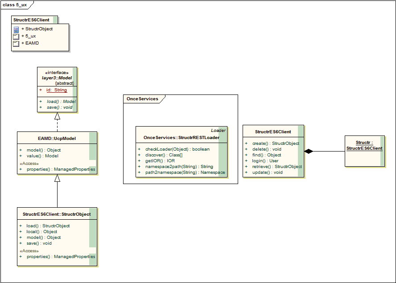Select the layer3::Model interface title
396x283 pixels.
[57, 78]
